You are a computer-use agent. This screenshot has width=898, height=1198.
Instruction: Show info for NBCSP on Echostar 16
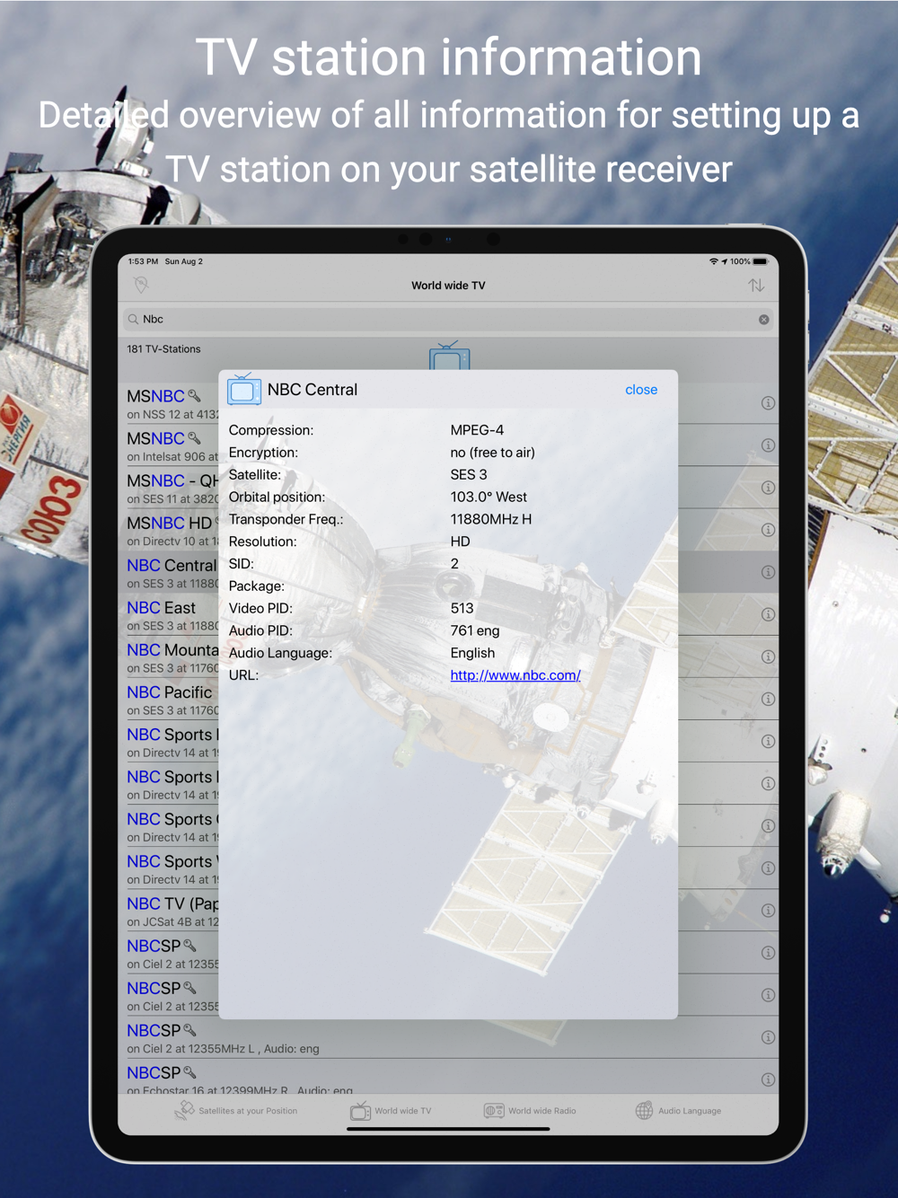768,1079
